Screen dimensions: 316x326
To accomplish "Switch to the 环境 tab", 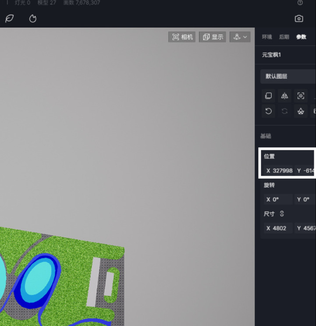I will click(267, 37).
